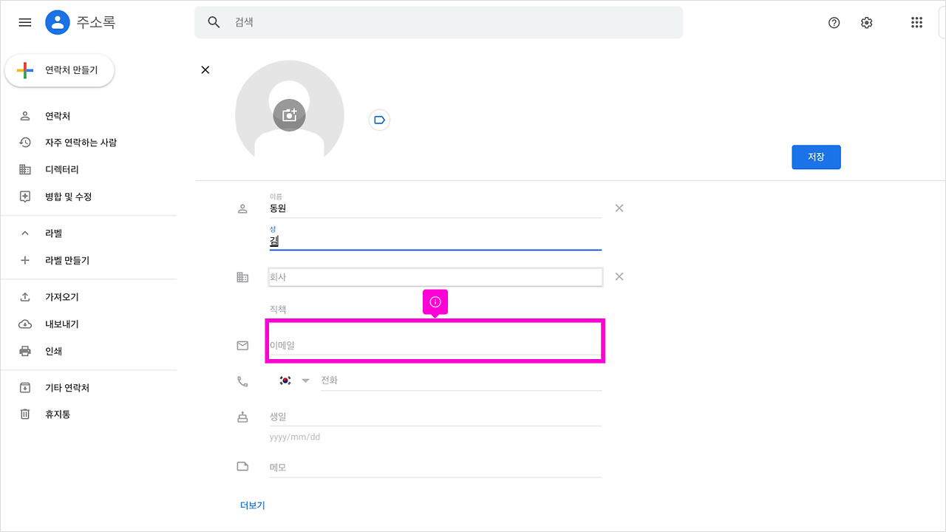Open 자주 연락하는 사람 in sidebar

(81, 143)
